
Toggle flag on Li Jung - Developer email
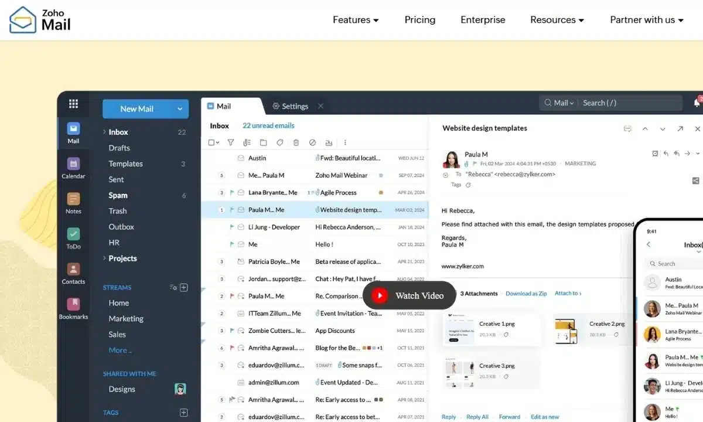pyautogui.click(x=232, y=227)
